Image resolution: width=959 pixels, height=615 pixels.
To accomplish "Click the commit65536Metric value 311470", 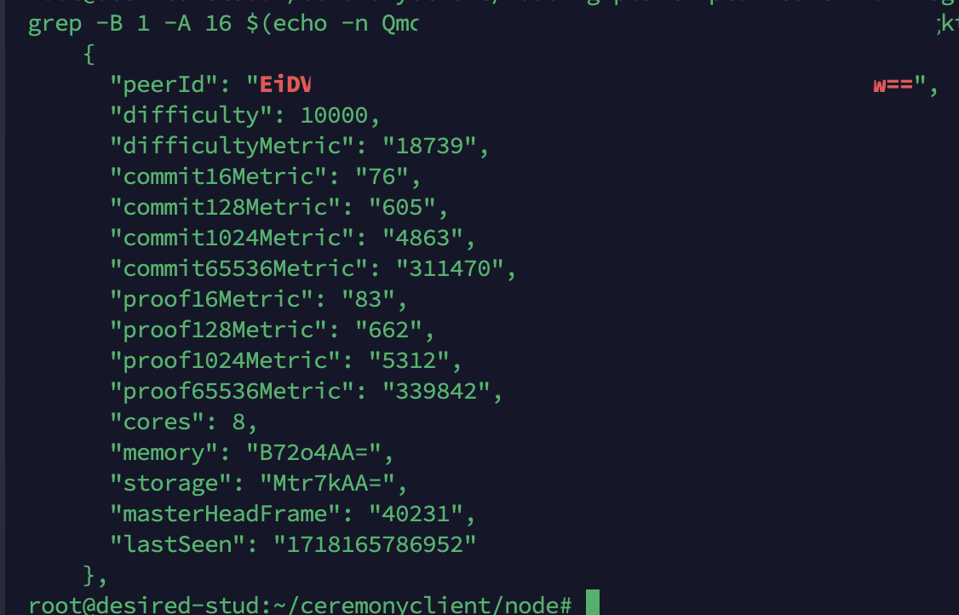I will tap(451, 268).
